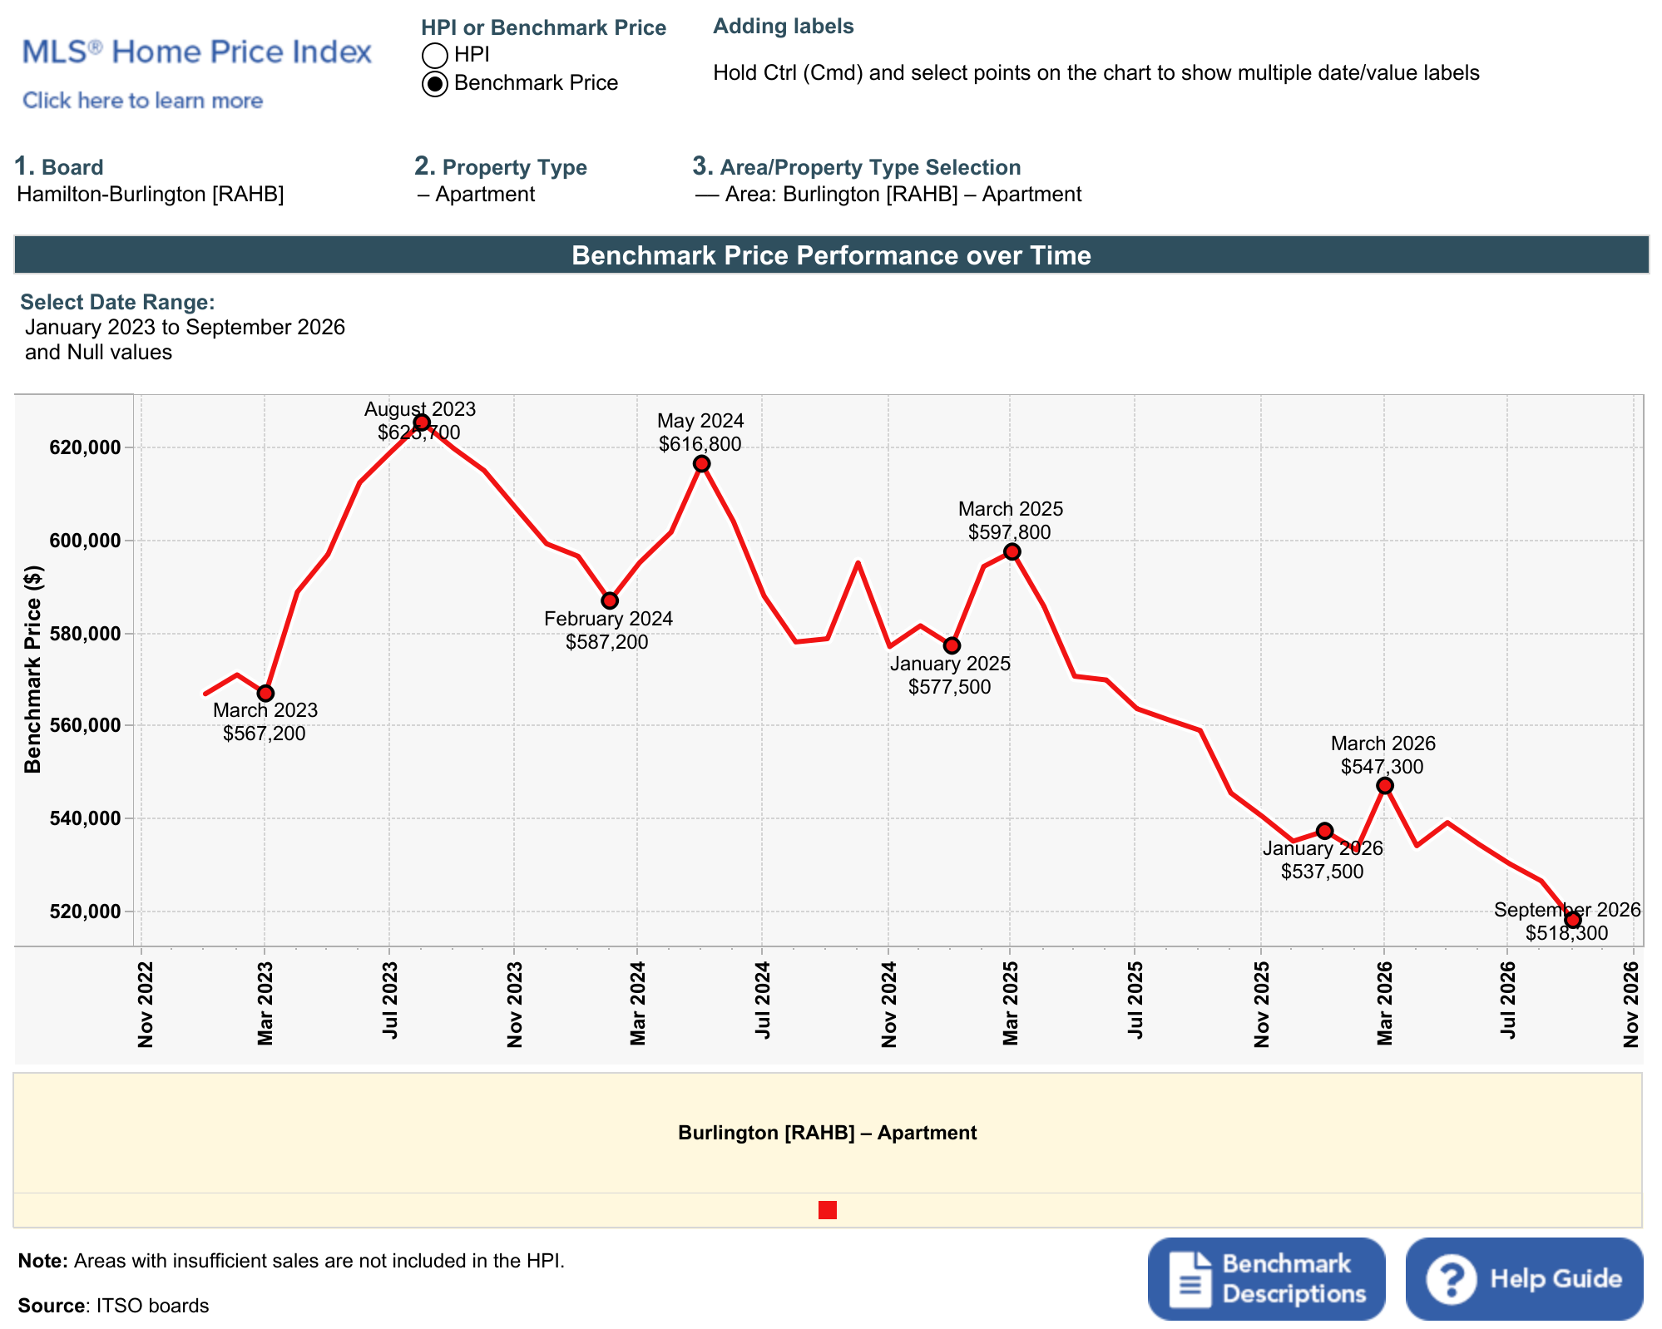Click the Benchmark Descriptions button
The image size is (1662, 1329).
pyautogui.click(x=1266, y=1278)
